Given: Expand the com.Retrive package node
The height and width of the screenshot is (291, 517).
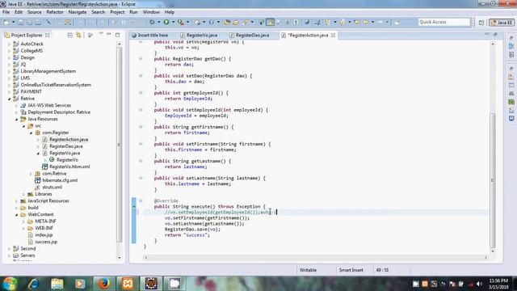Looking at the screenshot, I should point(31,174).
